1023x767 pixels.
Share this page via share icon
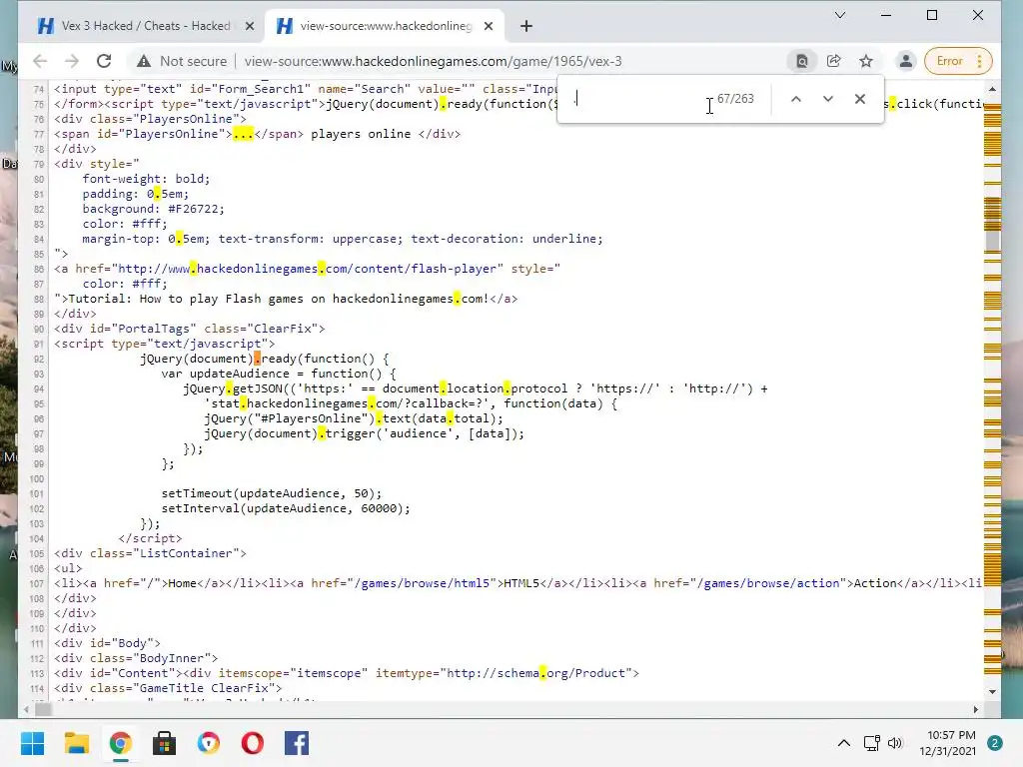coord(834,61)
